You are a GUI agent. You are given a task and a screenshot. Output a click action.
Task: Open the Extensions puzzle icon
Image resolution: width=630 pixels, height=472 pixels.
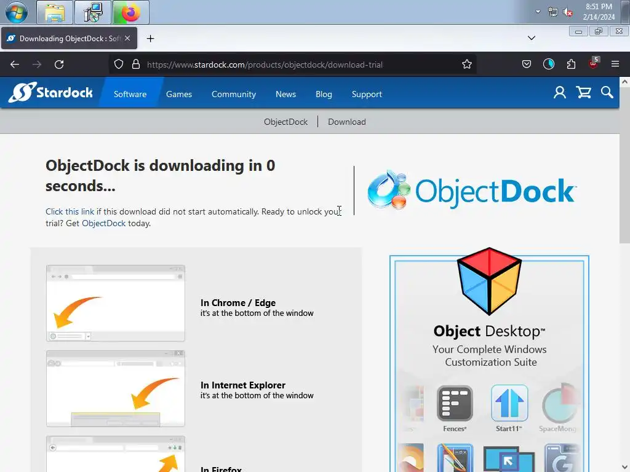click(x=571, y=64)
